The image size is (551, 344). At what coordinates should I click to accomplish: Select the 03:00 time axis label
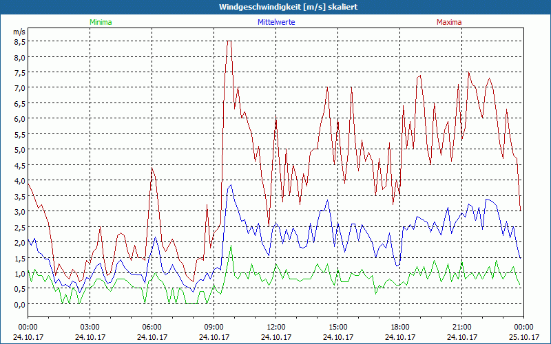(x=90, y=327)
